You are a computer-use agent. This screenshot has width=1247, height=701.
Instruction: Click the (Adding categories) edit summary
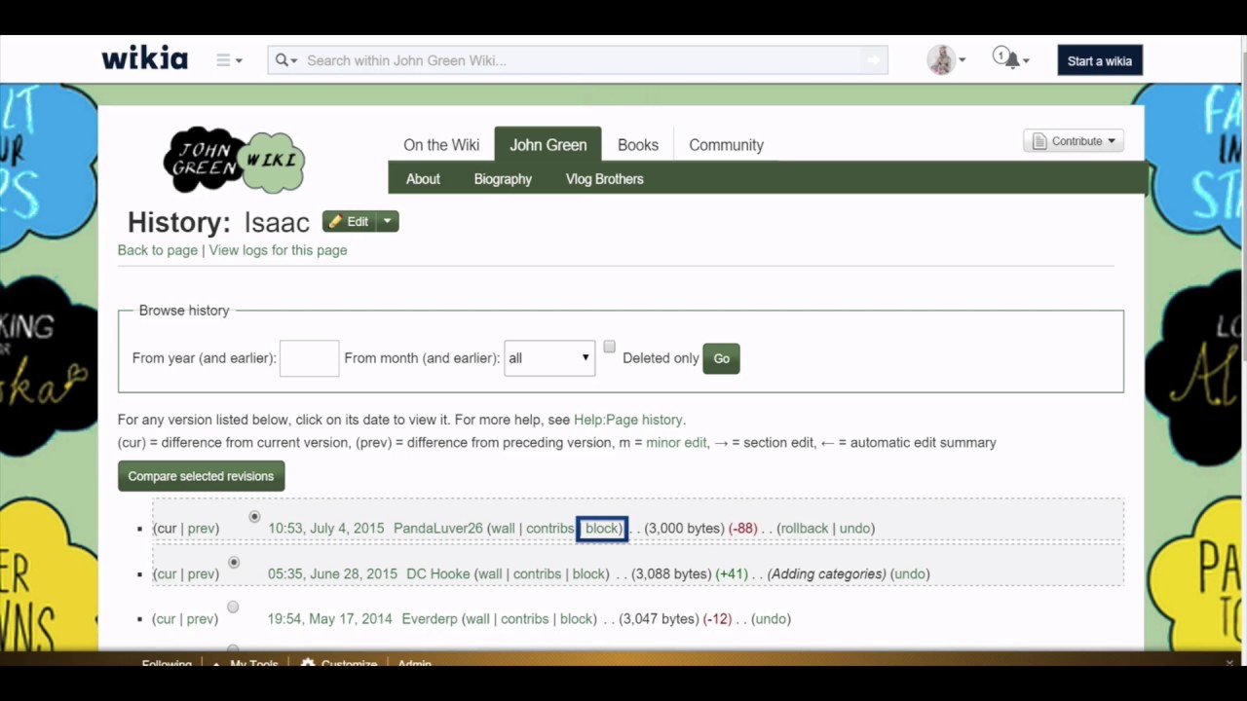827,574
